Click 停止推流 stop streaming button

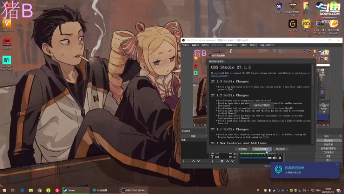pos(329,141)
